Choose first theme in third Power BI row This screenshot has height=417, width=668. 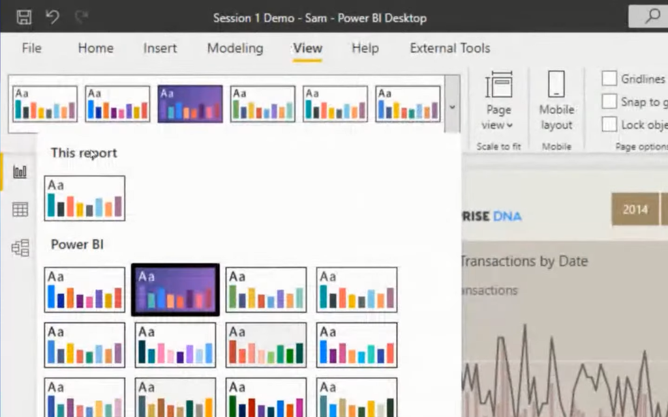pyautogui.click(x=84, y=397)
